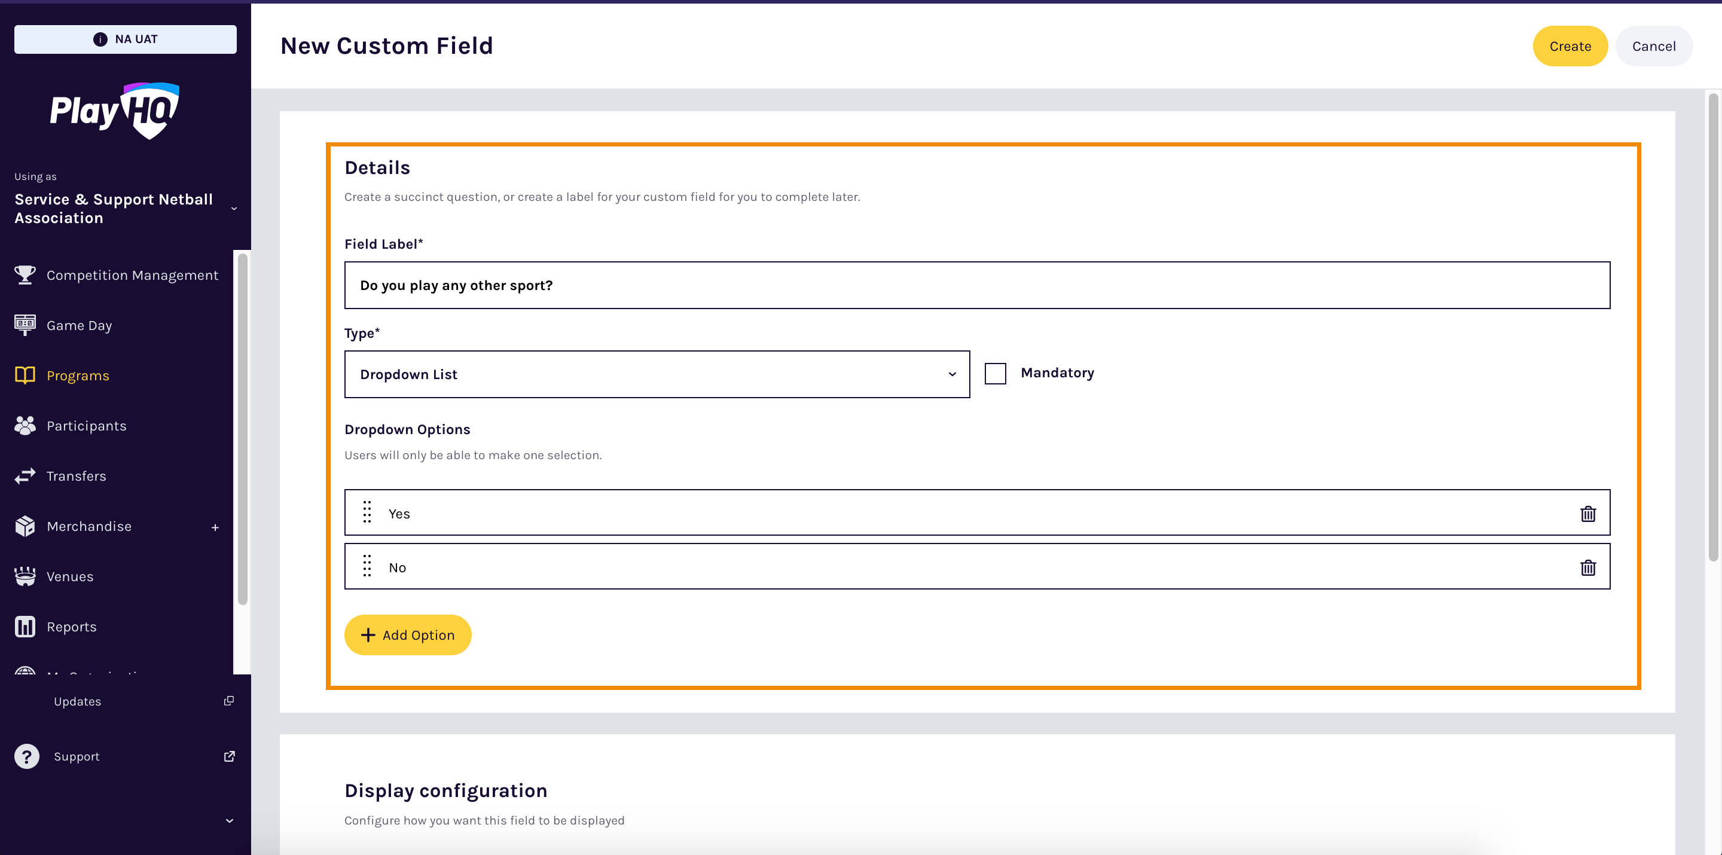
Task: Click the Programs book icon
Action: (x=25, y=375)
